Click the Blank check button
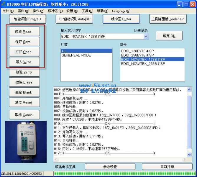This screenshot has width=197, height=177. point(23,92)
